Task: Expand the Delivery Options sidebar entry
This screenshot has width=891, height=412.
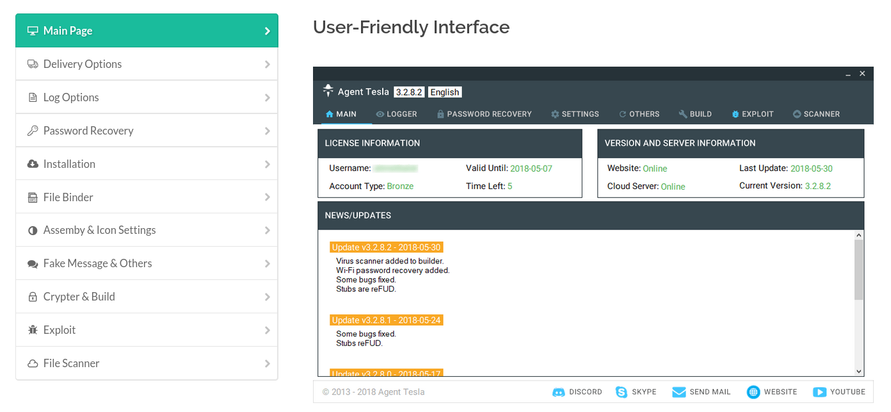Action: 268,63
